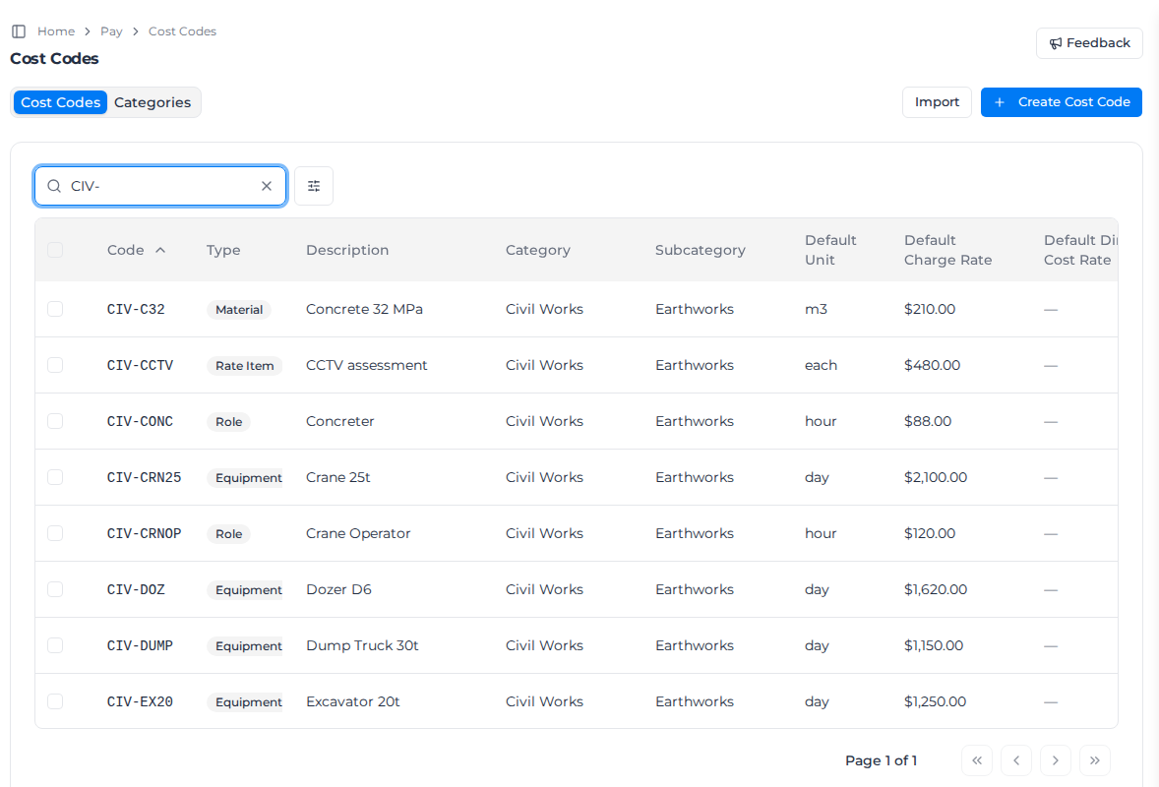The width and height of the screenshot is (1159, 787).
Task: Check the CIV-CRN25 row checkbox
Action: (55, 477)
